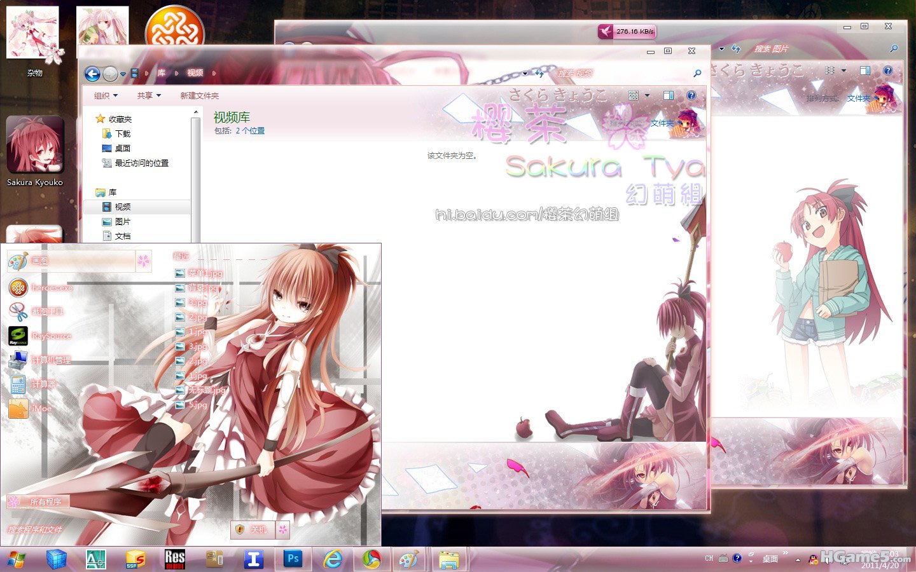Open the view options dropdown arrow
The image size is (916, 572).
(x=648, y=95)
